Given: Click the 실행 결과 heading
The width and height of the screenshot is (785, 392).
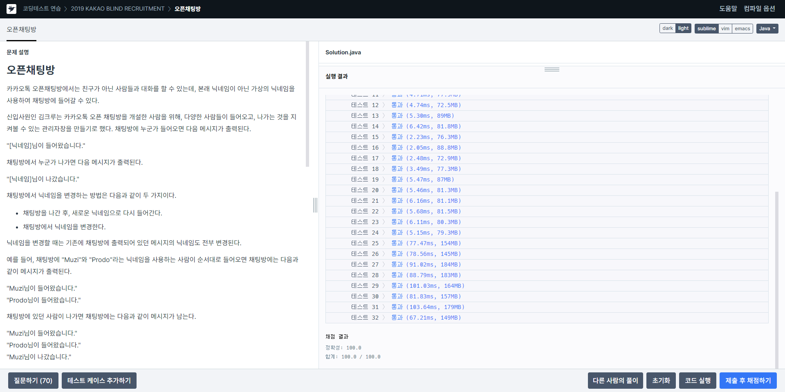Looking at the screenshot, I should 336,76.
